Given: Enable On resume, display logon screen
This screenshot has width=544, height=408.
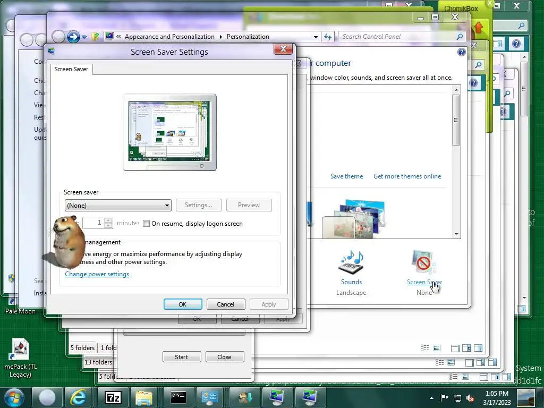Looking at the screenshot, I should click(147, 224).
